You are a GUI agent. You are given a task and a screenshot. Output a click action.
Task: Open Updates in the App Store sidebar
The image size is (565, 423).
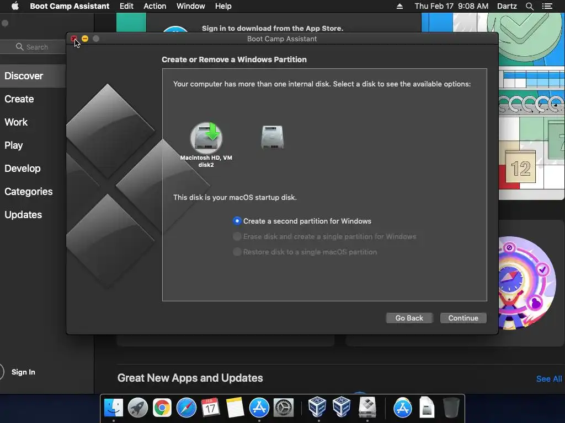(x=23, y=215)
